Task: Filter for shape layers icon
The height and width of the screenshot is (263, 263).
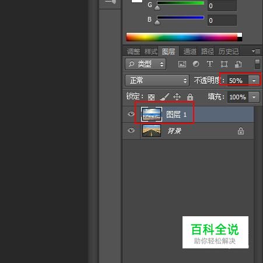Action: (224, 64)
